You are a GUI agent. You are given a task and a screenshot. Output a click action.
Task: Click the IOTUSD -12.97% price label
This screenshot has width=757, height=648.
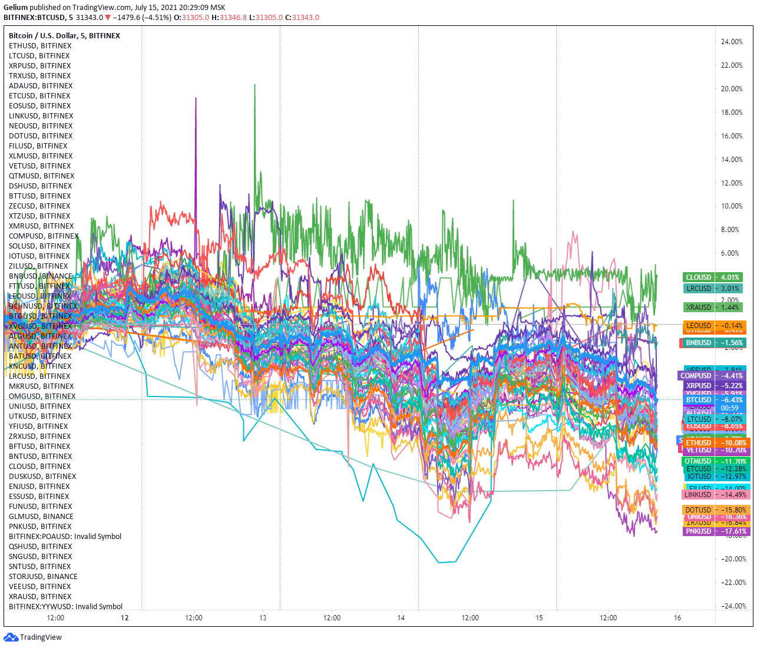pos(715,477)
